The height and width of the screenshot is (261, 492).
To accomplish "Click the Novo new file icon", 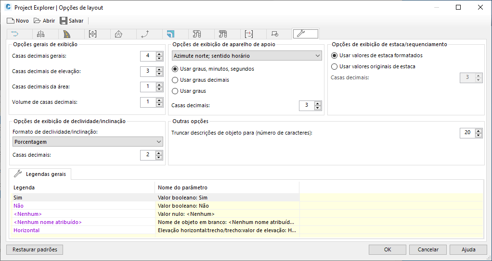I will [x=11, y=21].
